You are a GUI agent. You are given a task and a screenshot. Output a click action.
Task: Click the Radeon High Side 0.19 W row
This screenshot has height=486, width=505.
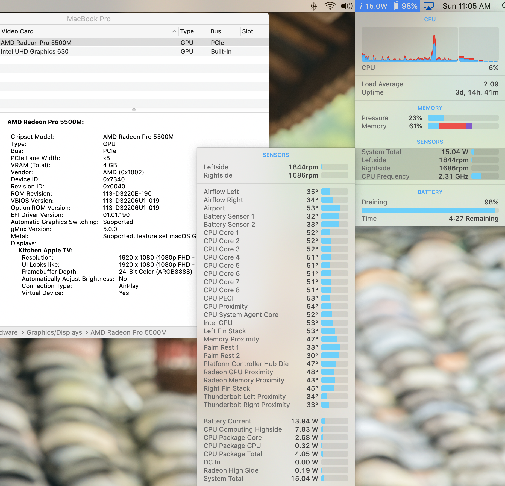[276, 470]
